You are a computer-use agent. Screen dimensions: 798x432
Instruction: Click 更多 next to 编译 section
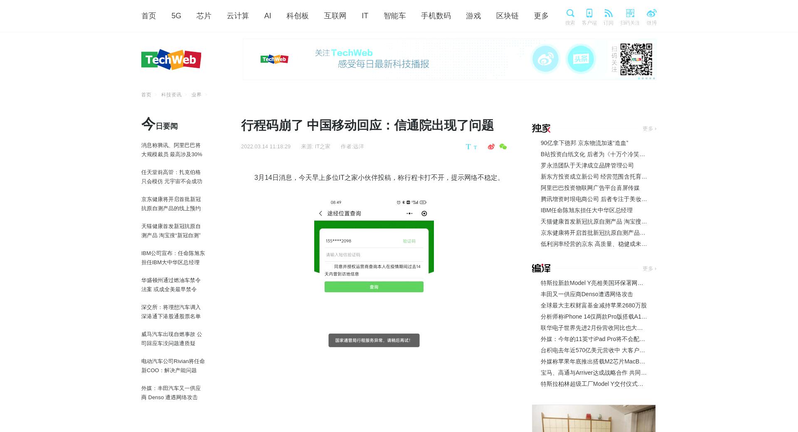(x=649, y=269)
